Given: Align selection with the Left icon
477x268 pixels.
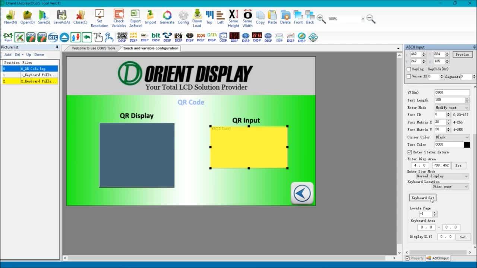Looking at the screenshot, I should [x=220, y=17].
